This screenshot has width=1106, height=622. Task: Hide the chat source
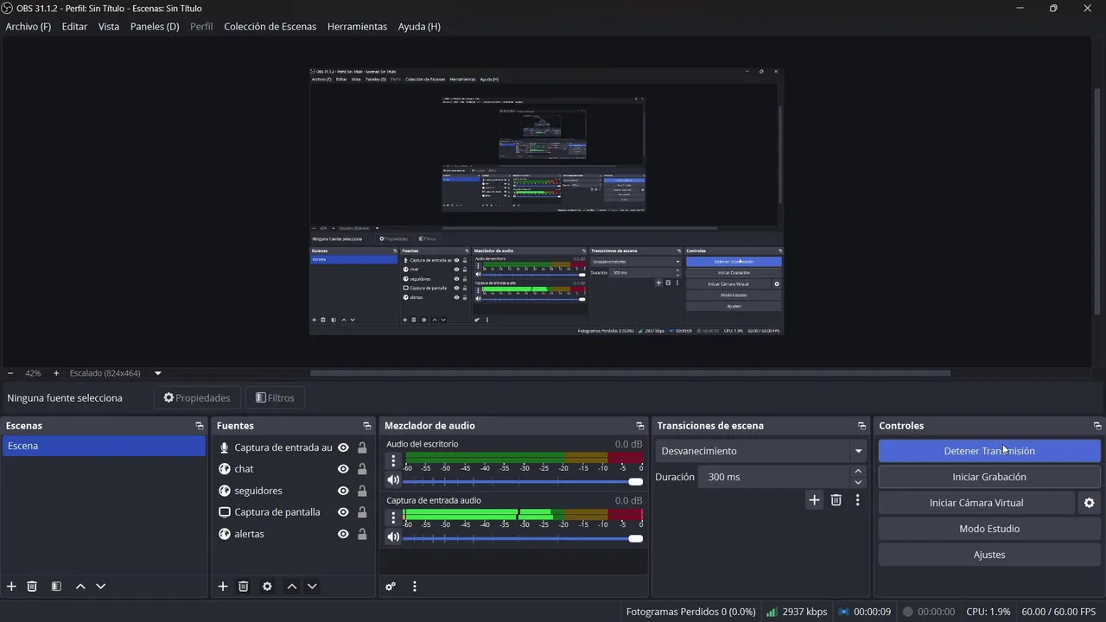coord(343,469)
